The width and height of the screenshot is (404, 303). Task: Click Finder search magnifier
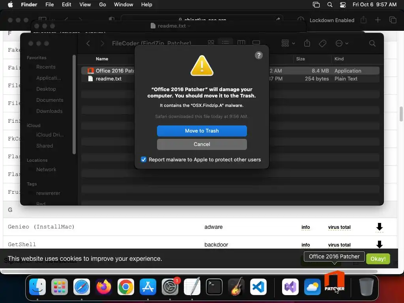[372, 43]
